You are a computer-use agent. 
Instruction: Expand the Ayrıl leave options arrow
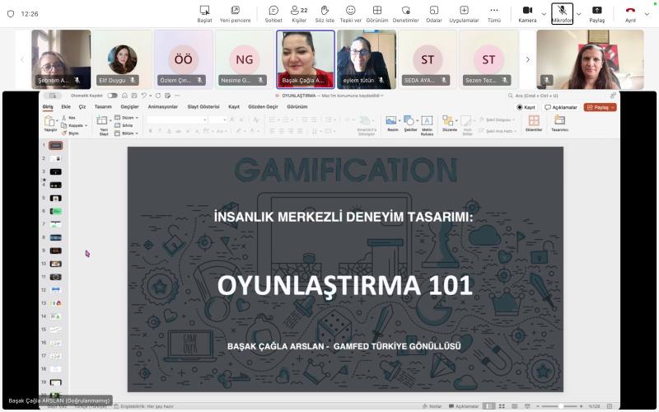click(x=648, y=13)
